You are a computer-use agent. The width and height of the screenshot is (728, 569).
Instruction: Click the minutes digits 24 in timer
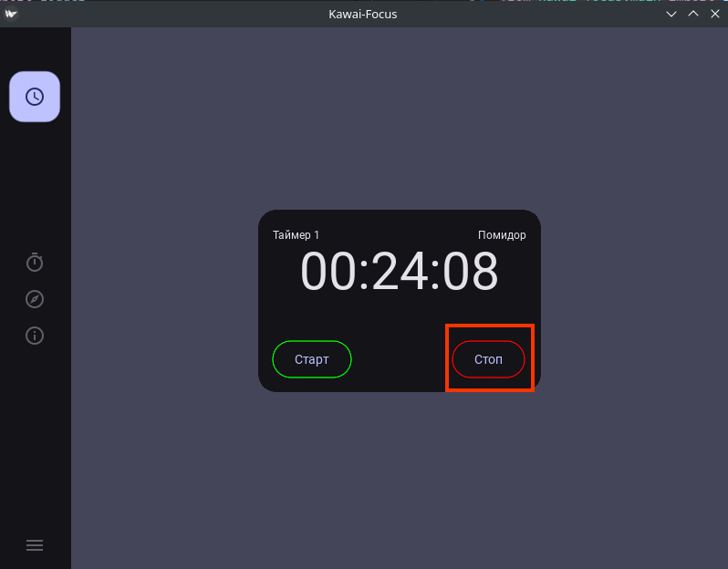click(x=399, y=272)
